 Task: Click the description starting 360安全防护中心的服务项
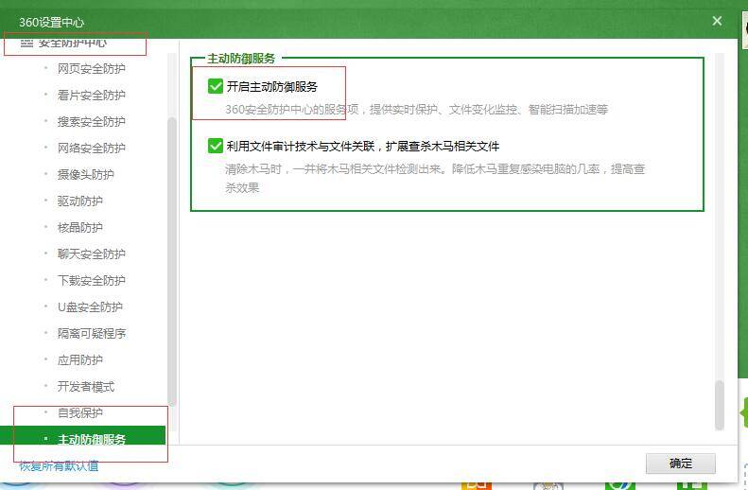coord(416,110)
